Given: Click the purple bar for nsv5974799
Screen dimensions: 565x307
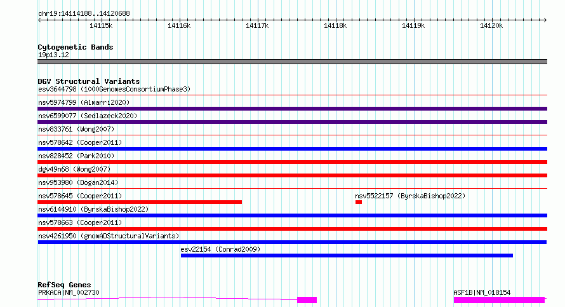Looking at the screenshot, I should click(x=292, y=109).
